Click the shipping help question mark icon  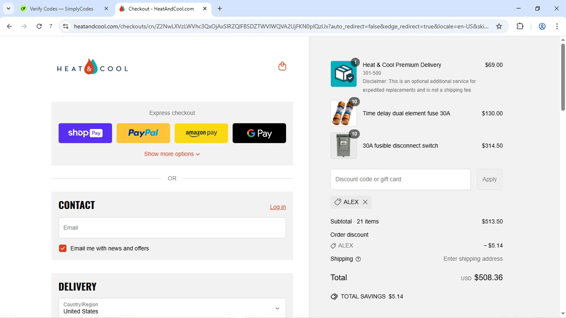(358, 259)
